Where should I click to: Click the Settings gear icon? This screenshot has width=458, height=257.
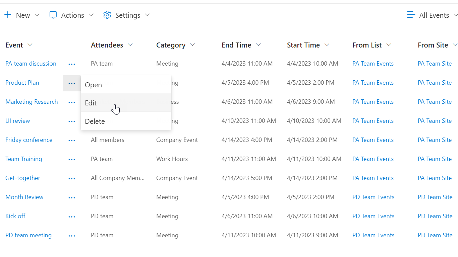tap(107, 15)
